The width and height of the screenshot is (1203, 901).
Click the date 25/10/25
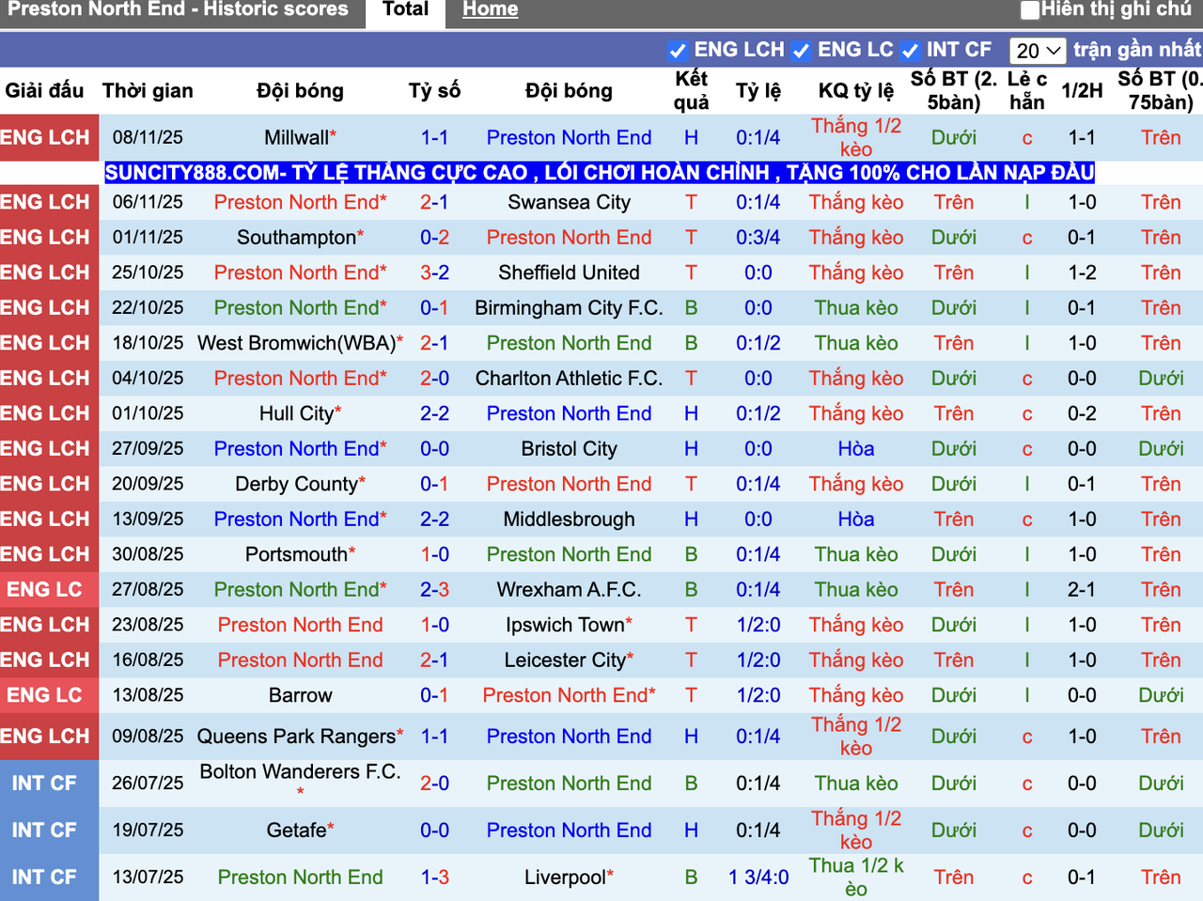(x=148, y=272)
